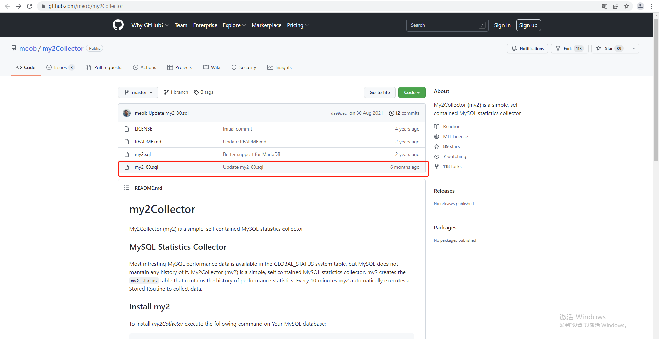
Task: Click the Readme link in About
Action: [447, 126]
